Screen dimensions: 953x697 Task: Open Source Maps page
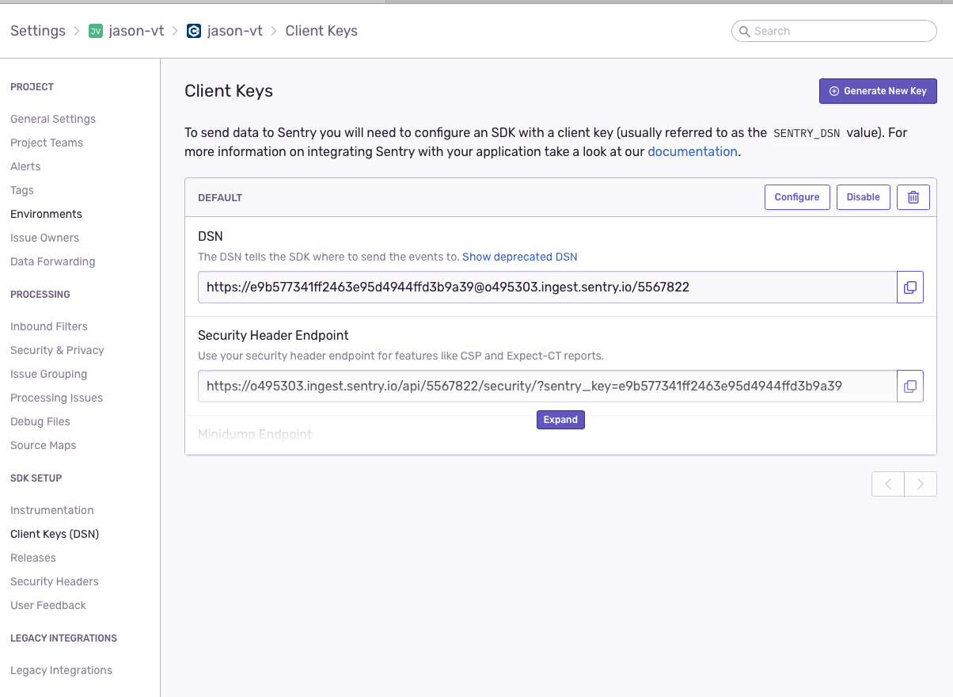coord(44,445)
